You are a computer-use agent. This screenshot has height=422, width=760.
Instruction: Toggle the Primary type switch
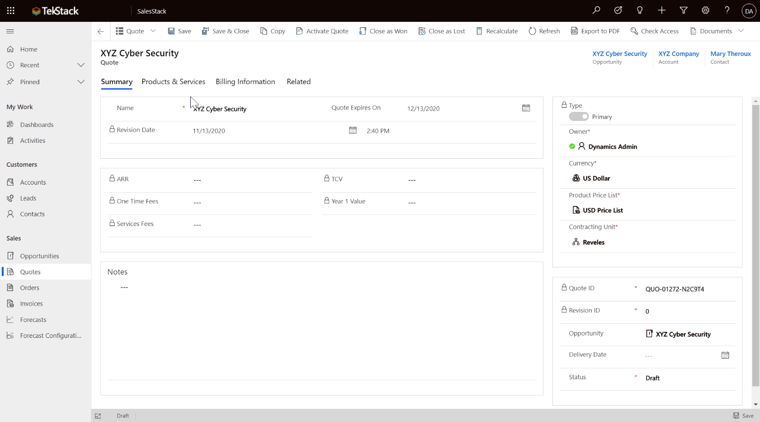click(578, 116)
